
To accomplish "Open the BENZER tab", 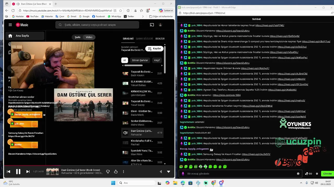I will 160,39.
